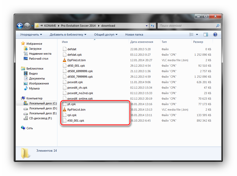The height and width of the screenshot is (176, 237).
Task: Click the search box for download folder
Action: point(189,26)
